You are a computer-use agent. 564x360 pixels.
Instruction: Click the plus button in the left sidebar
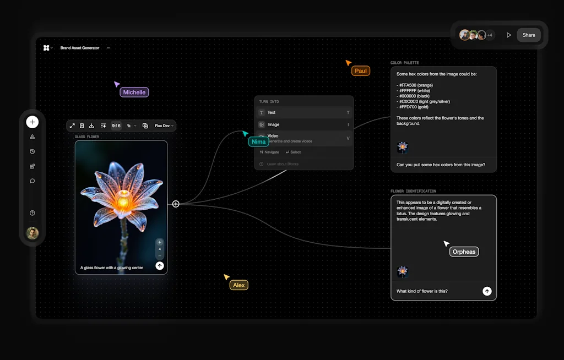point(32,122)
